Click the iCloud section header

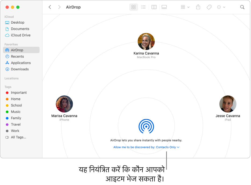coord(9,17)
